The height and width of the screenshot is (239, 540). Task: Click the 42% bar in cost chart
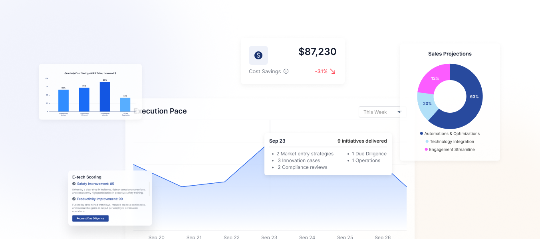[125, 104]
